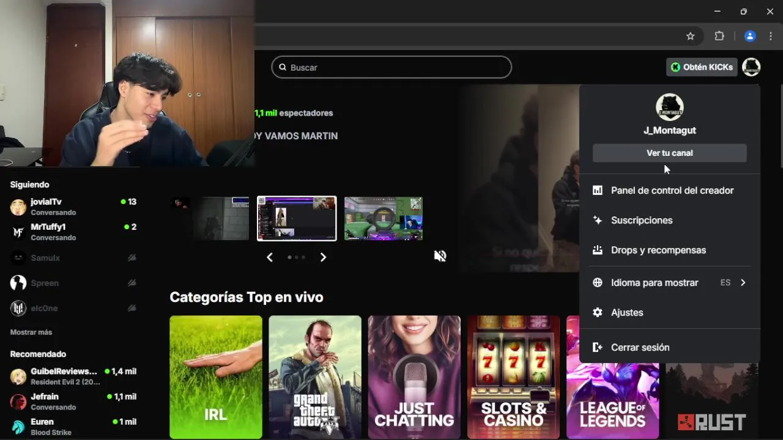The width and height of the screenshot is (783, 440).
Task: Click the elcOne avatar icon
Action: tap(18, 308)
